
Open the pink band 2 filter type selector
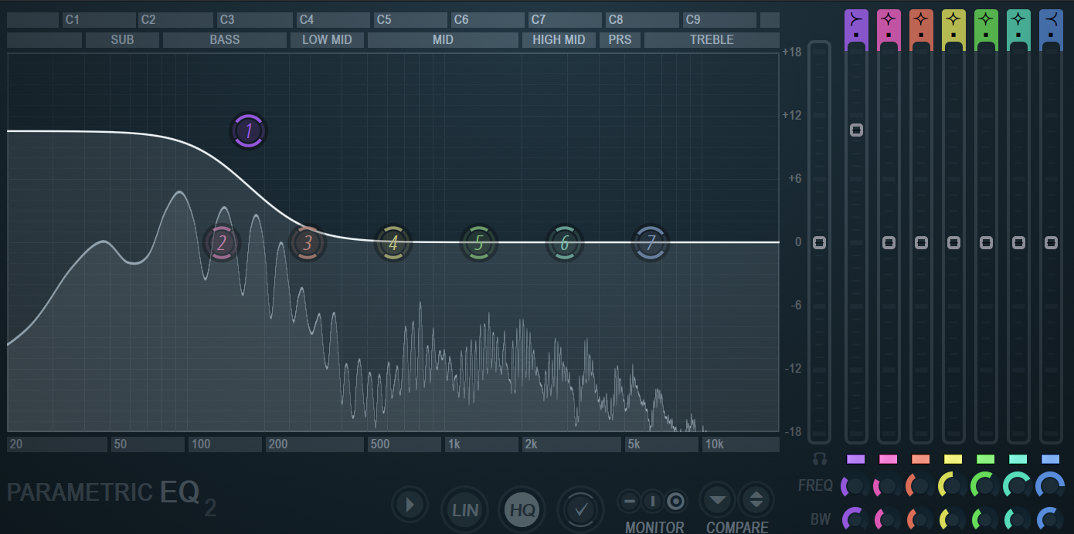pyautogui.click(x=889, y=19)
